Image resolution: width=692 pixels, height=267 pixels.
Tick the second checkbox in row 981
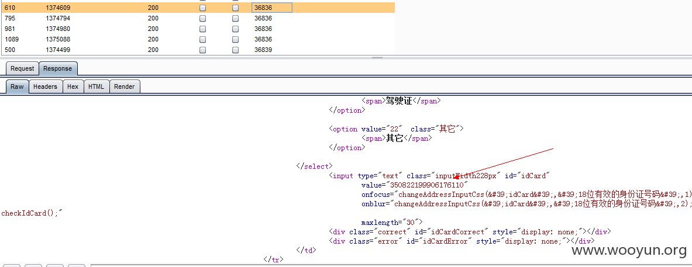pos(235,29)
